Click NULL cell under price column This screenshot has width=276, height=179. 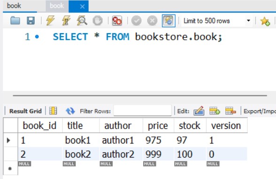pyautogui.click(x=149, y=164)
